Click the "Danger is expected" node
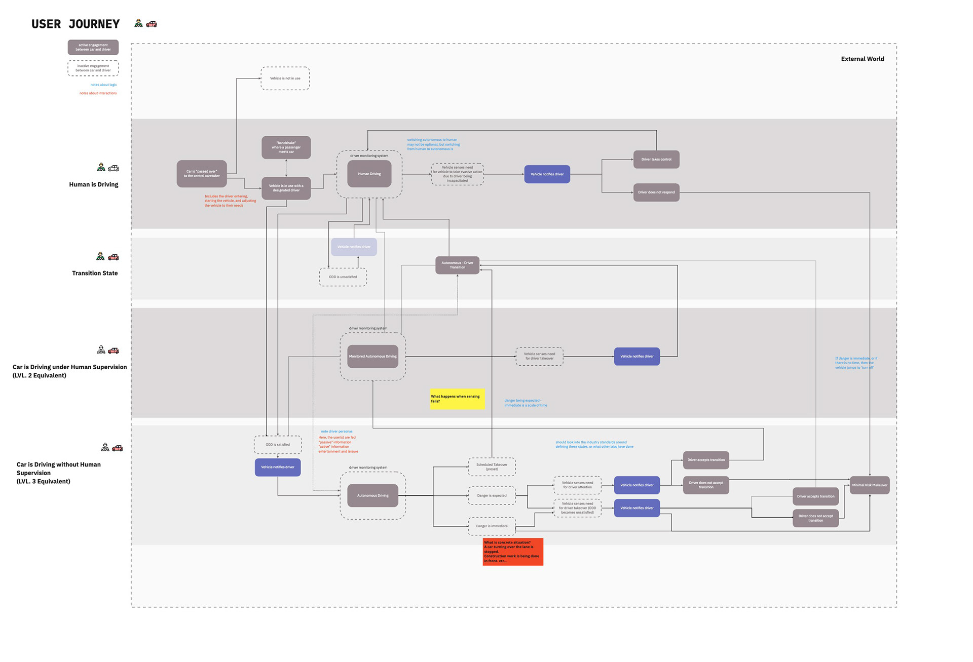The image size is (973, 662). pyautogui.click(x=492, y=496)
